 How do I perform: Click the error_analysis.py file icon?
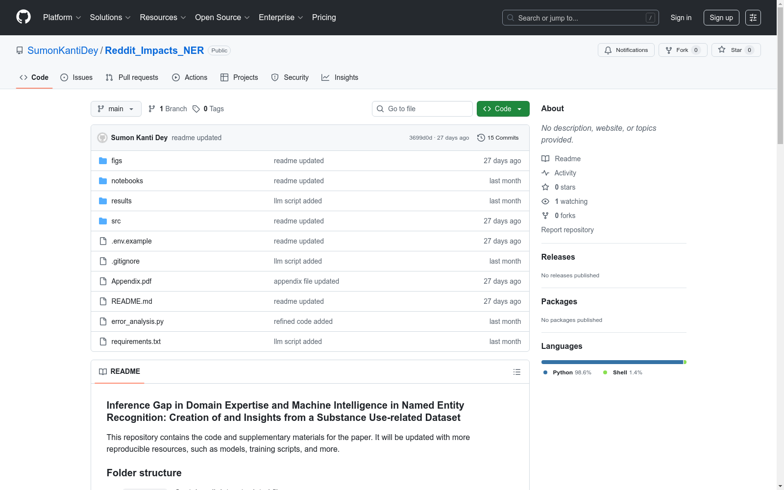(x=103, y=321)
